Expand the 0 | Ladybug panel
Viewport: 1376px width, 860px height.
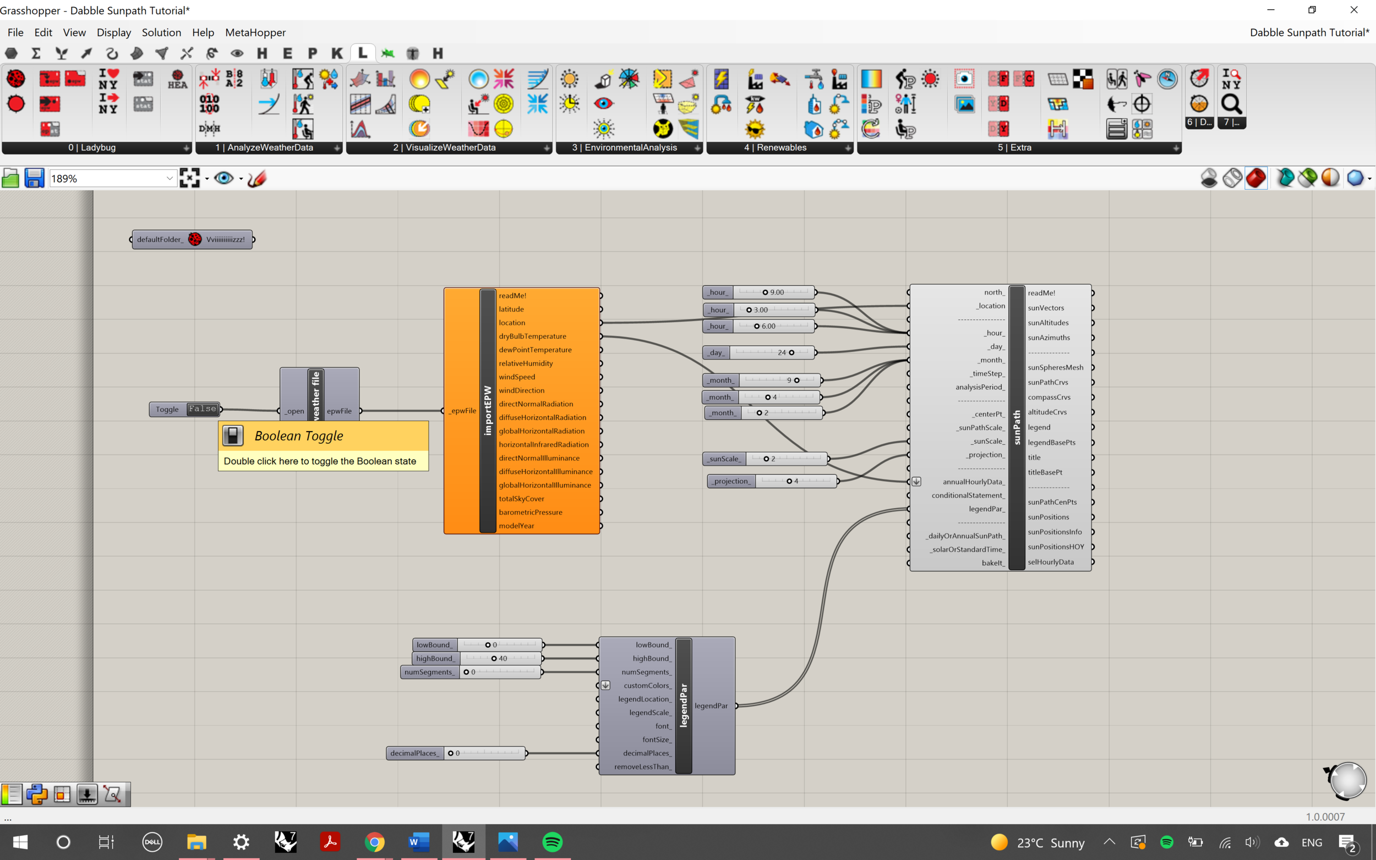tap(186, 148)
